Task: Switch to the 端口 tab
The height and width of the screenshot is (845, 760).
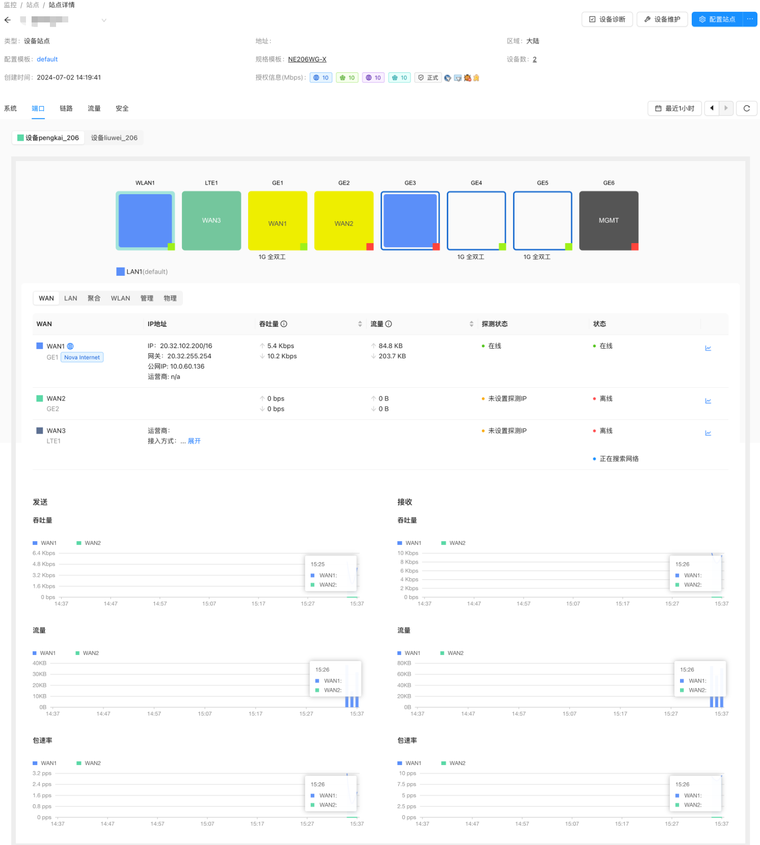Action: [38, 109]
